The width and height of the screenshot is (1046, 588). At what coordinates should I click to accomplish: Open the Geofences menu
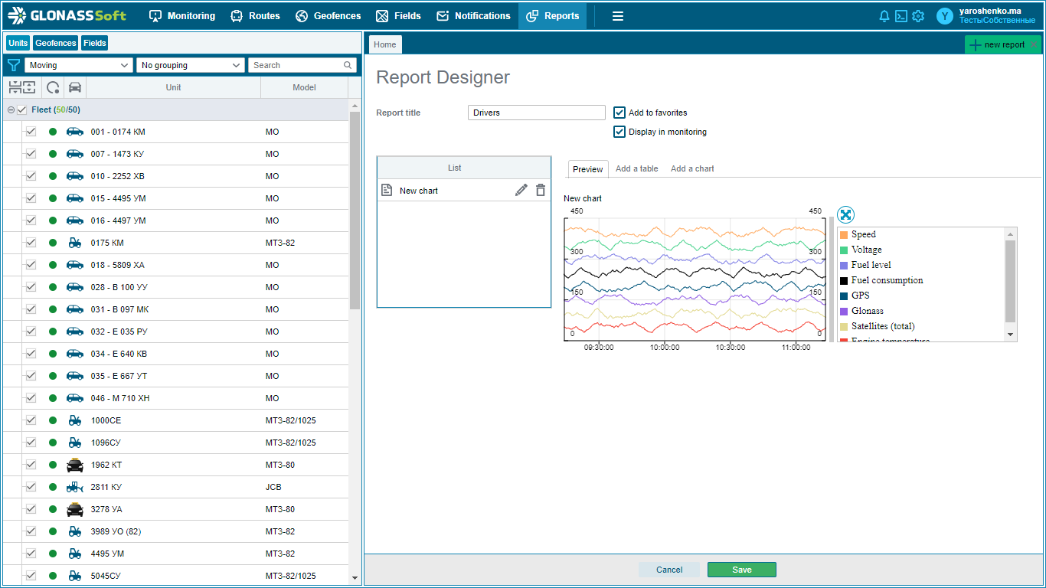pos(328,16)
